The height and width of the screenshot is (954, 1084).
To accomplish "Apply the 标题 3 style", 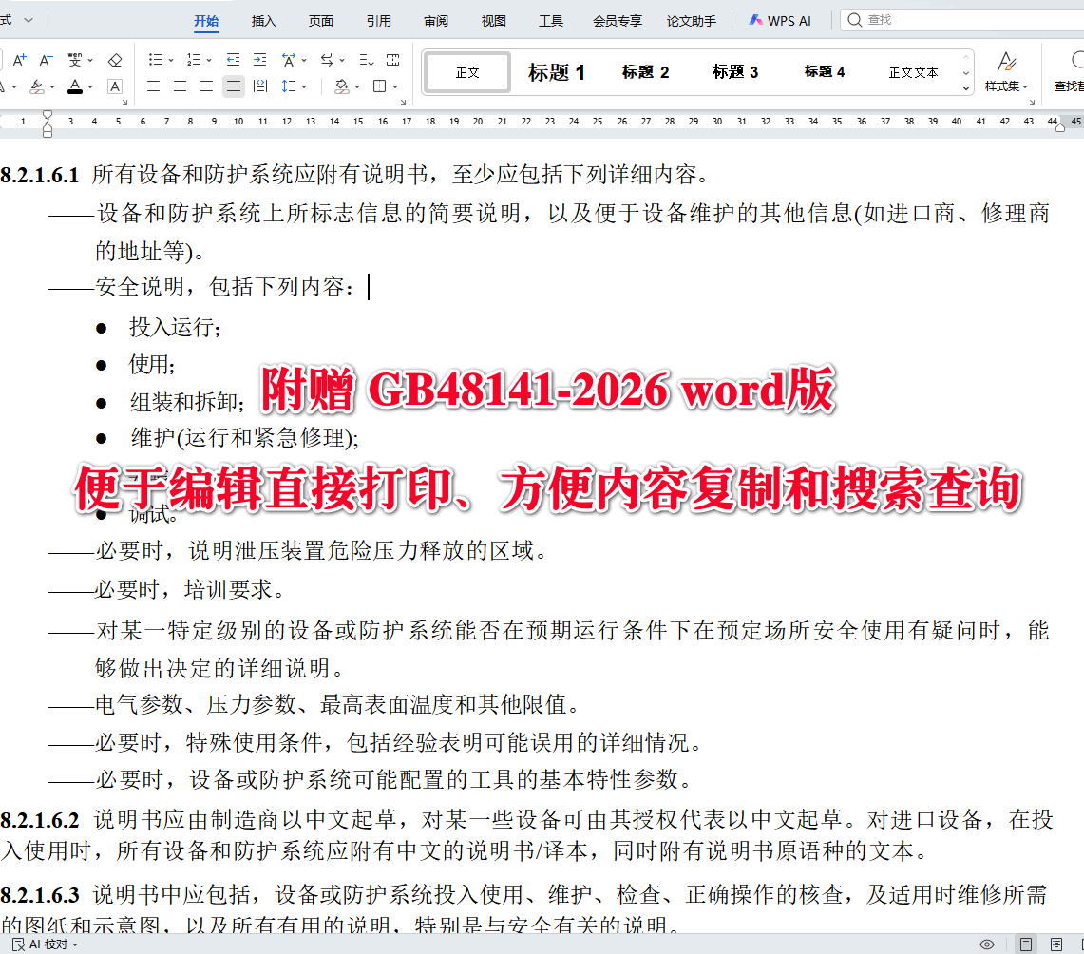I will [735, 72].
